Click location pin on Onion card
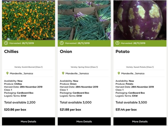168x126 pixels. [x=63, y=73]
